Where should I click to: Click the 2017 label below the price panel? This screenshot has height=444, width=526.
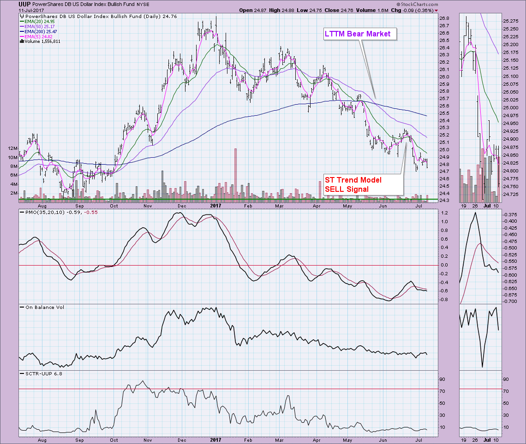(x=215, y=206)
